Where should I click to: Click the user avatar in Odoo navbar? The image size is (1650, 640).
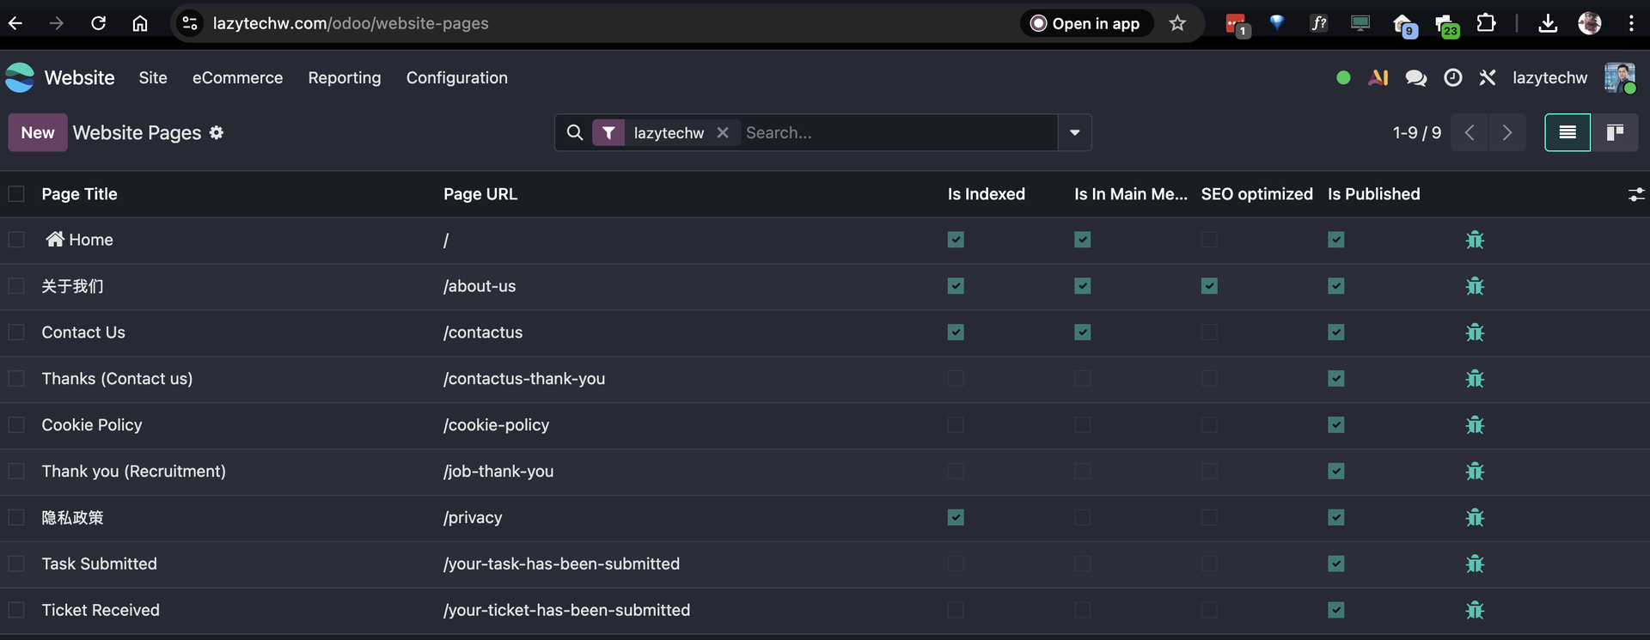coord(1620,77)
